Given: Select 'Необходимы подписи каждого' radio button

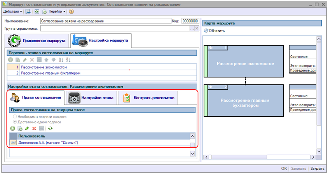Looking at the screenshot, I should (x=15, y=116).
